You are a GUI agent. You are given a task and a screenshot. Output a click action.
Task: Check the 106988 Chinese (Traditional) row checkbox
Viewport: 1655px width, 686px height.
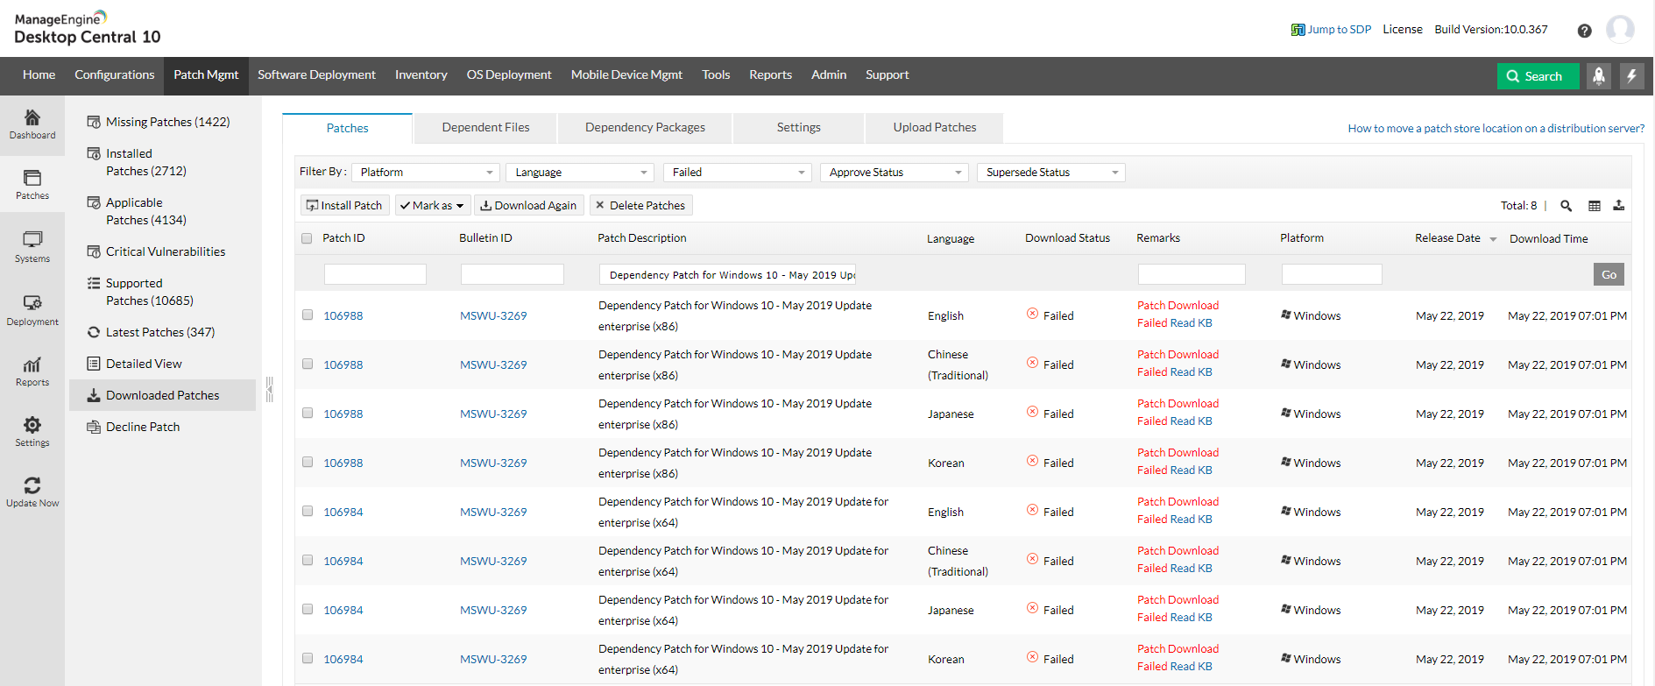(x=308, y=364)
